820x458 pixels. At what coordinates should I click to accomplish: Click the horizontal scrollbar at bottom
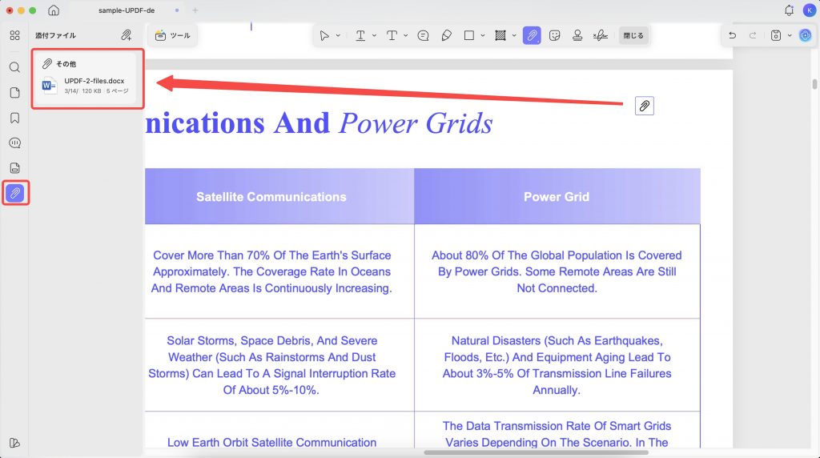536,452
